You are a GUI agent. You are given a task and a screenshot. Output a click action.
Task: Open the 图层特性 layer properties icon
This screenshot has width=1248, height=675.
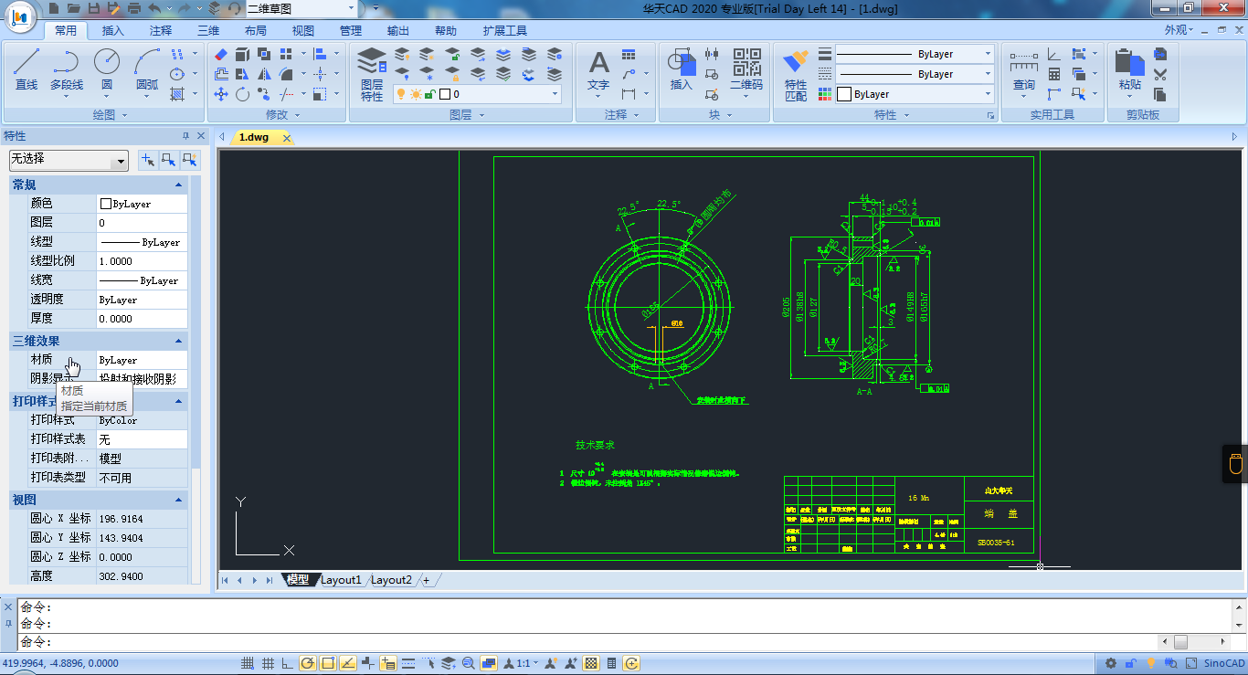(372, 75)
